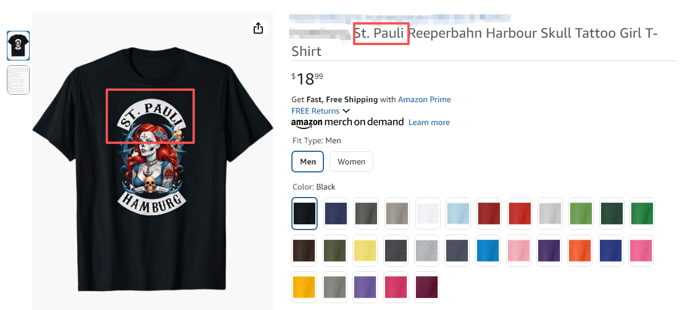The height and width of the screenshot is (310, 681).
Task: Choose the Women fit type
Action: coord(351,162)
